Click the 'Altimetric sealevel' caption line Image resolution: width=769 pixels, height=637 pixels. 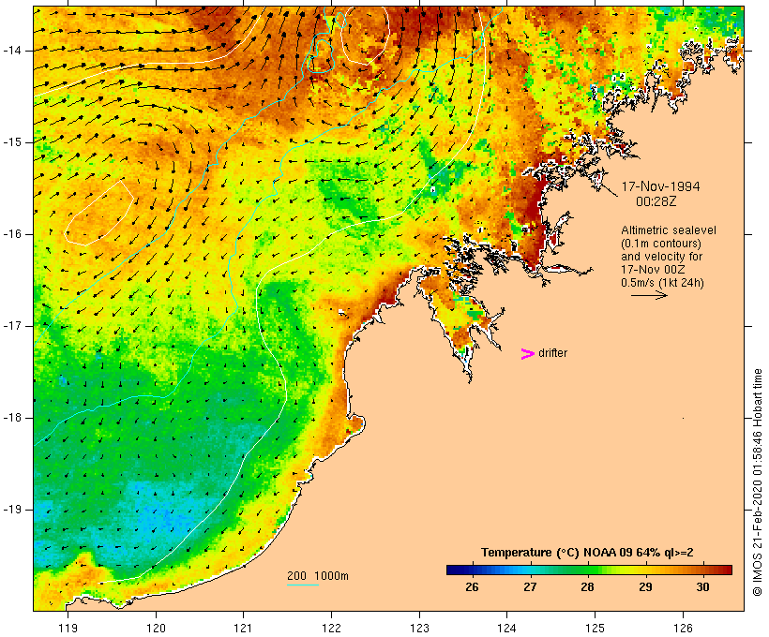(669, 230)
